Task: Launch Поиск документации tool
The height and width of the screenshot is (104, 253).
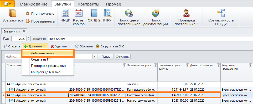Action: 156,17
